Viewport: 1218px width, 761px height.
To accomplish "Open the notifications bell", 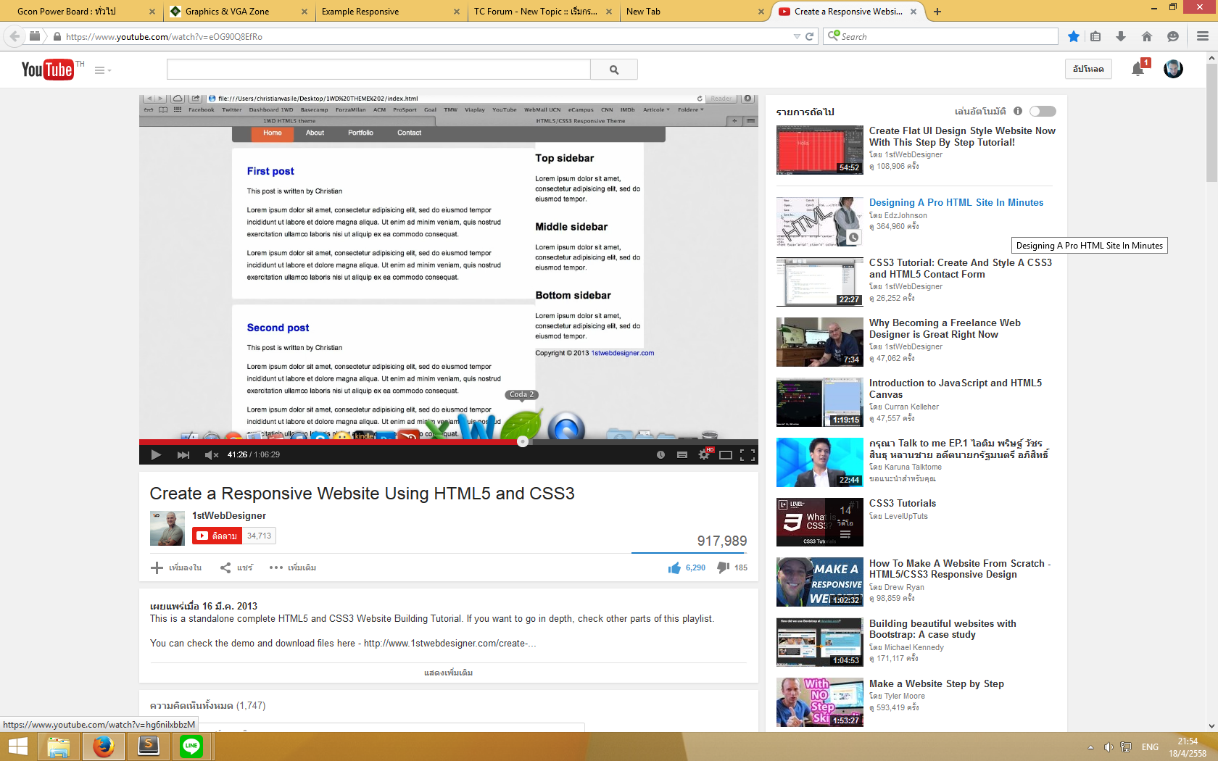I will [1138, 69].
